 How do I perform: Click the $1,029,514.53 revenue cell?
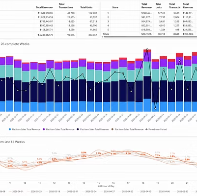tap(45, 17)
